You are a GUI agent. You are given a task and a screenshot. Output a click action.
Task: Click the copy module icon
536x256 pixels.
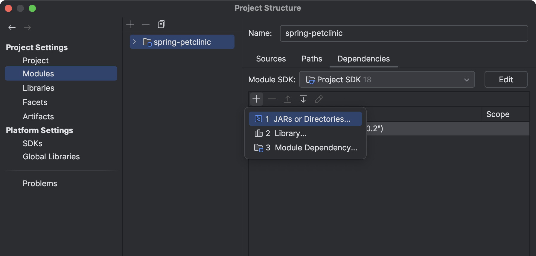point(161,24)
